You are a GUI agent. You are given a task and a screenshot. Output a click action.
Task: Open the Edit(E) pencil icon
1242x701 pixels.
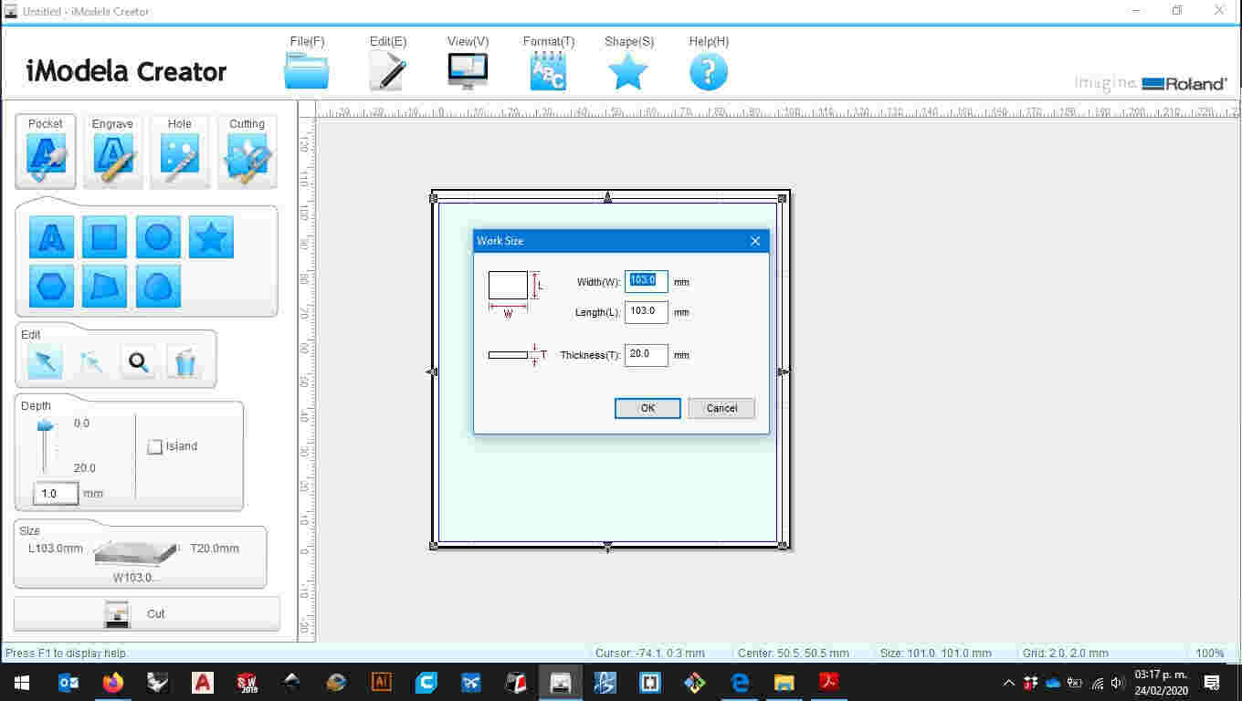[x=388, y=71]
